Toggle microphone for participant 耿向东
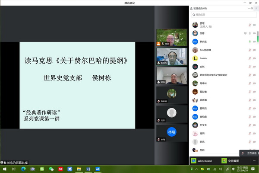 (x=250, y=42)
